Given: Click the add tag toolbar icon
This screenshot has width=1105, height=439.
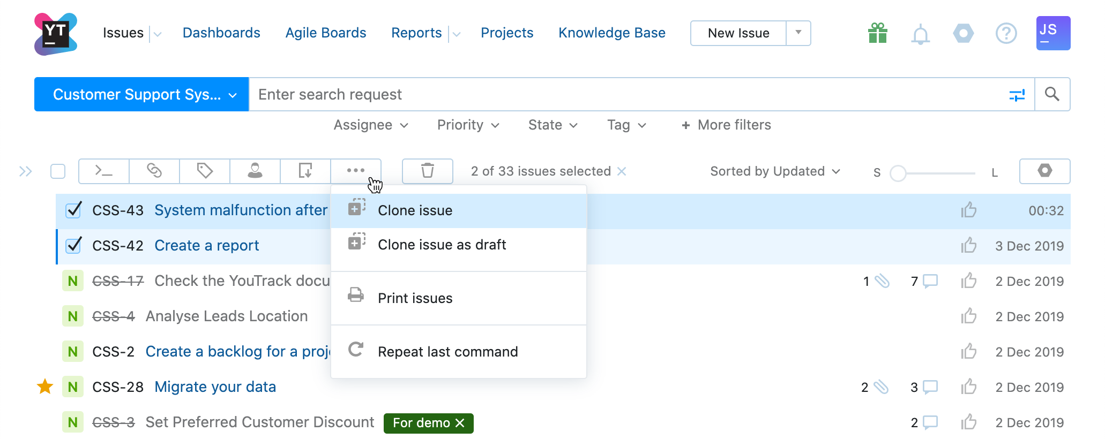Looking at the screenshot, I should click(205, 171).
